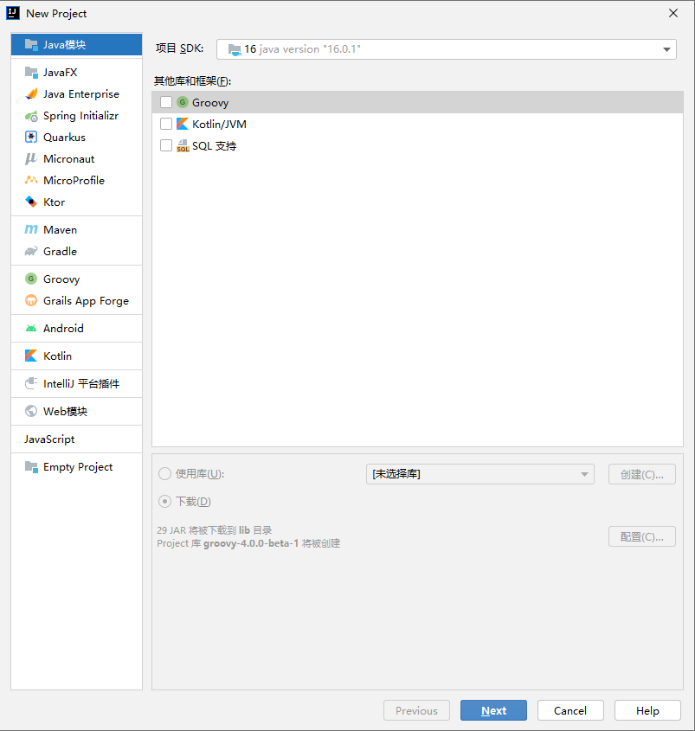Click the Gradle elephant icon

(31, 251)
